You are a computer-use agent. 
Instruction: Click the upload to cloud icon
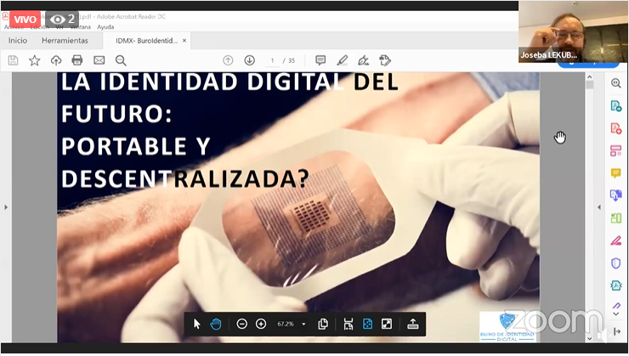[x=56, y=60]
